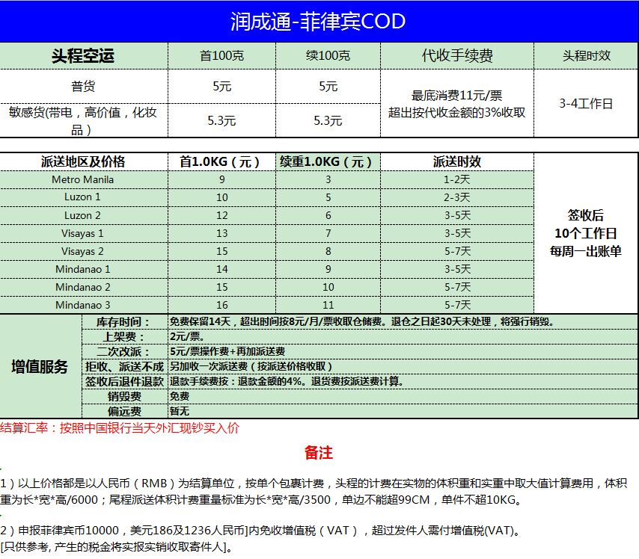Click the red 结算汇率 exchange rate line
Screen dimensions: 639x559
[120, 428]
